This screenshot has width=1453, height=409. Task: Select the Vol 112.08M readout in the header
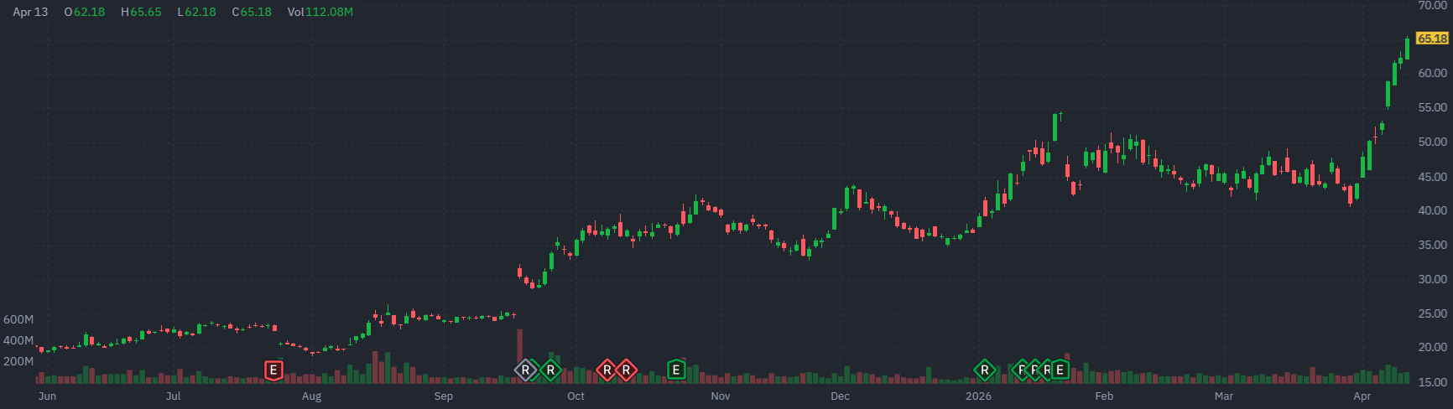point(320,13)
